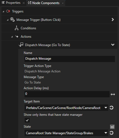Viewport: 119px width, 138px height.
Task: Click the Node Components tab icon
Action: 30,3
